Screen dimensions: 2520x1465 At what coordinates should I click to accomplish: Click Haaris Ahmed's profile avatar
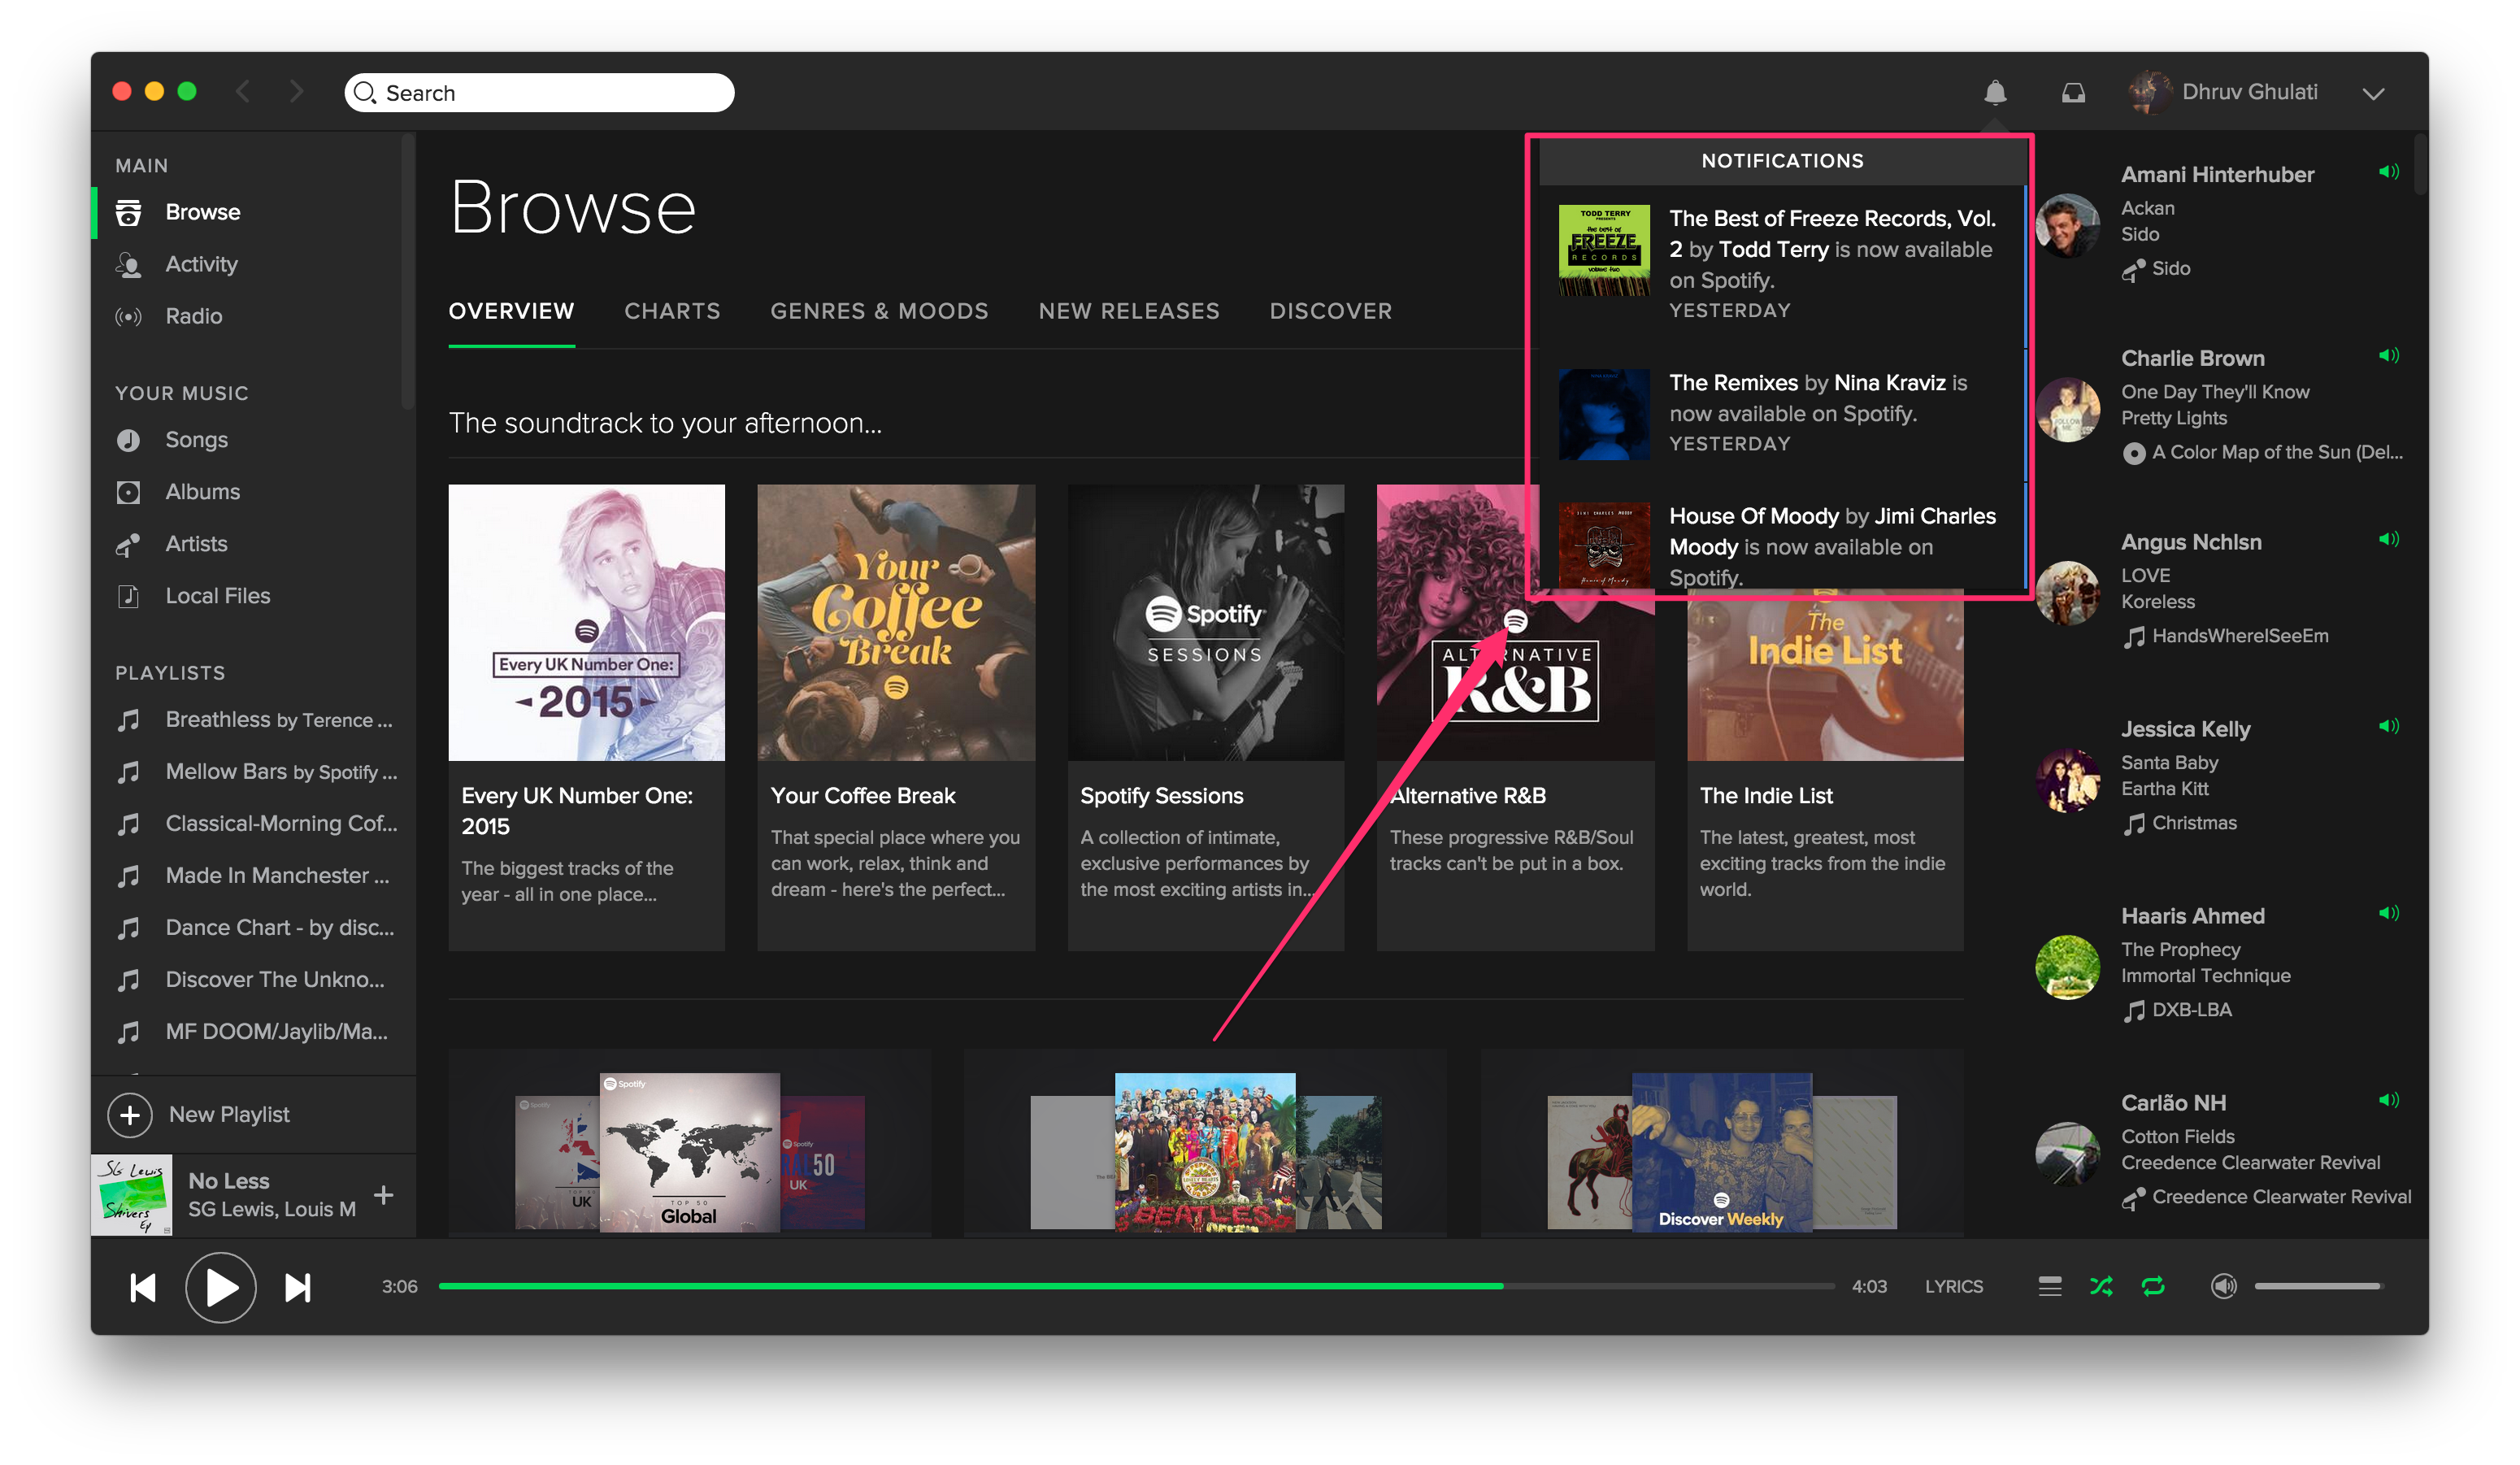pos(2067,967)
